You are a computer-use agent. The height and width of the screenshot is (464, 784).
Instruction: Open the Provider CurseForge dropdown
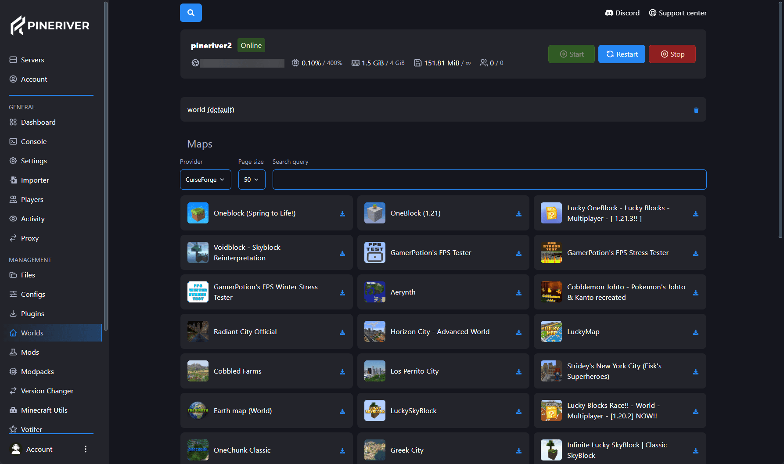tap(205, 180)
